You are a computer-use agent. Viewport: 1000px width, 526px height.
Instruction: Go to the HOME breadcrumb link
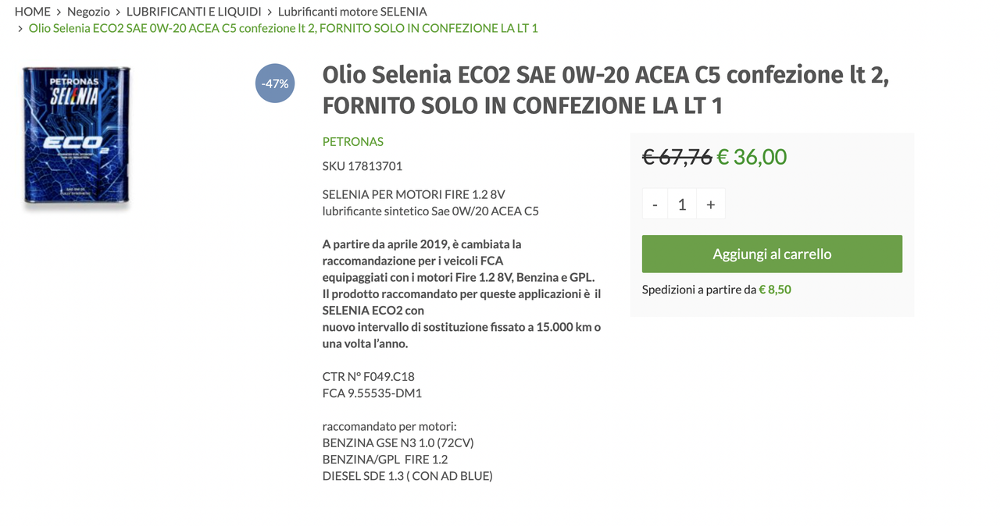(x=32, y=12)
